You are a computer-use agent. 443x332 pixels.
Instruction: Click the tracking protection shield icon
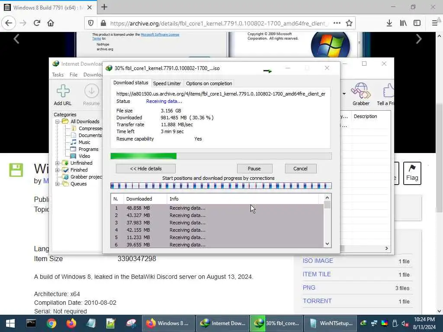click(91, 23)
